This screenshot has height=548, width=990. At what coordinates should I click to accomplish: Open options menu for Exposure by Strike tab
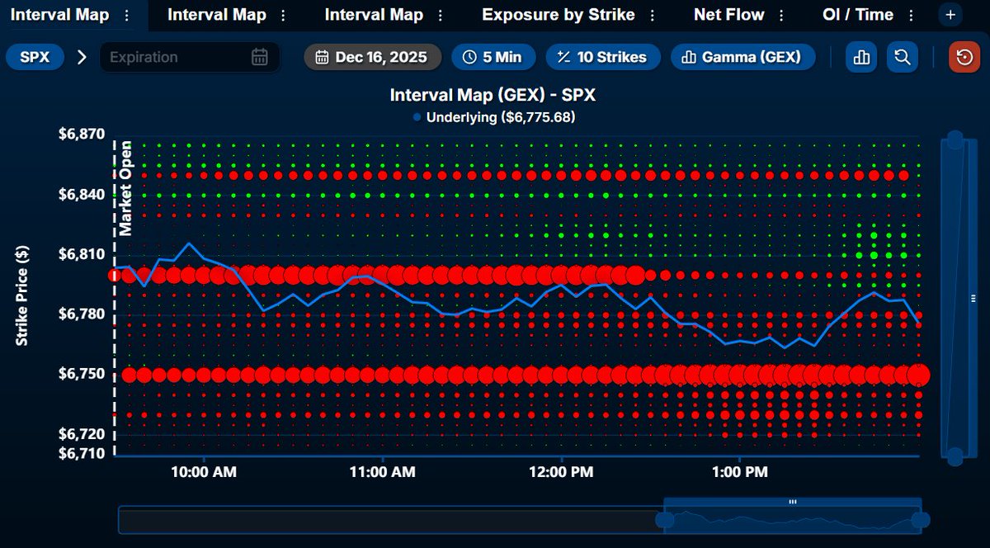652,15
